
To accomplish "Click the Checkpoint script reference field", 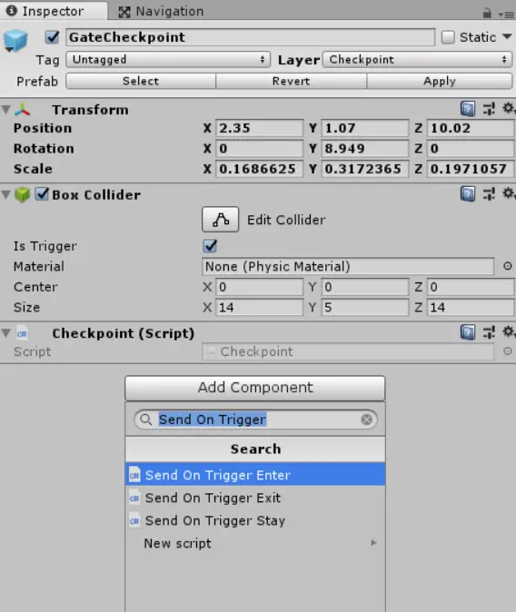I will tap(348, 351).
